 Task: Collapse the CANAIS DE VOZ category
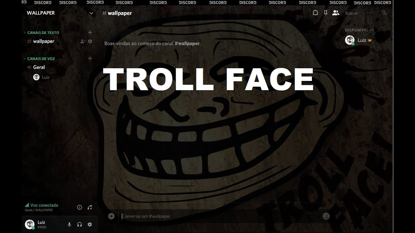tap(39, 59)
